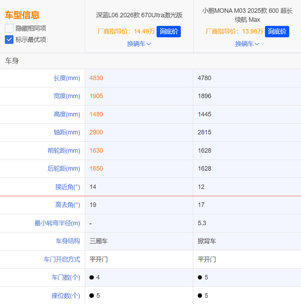Viewport: 301px width, 304px height.
Task: Open 换辆车 dropdown under 小鹏MONA M03
Action: tap(247, 44)
